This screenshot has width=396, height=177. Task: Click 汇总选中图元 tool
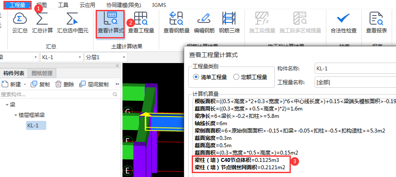coord(72,22)
